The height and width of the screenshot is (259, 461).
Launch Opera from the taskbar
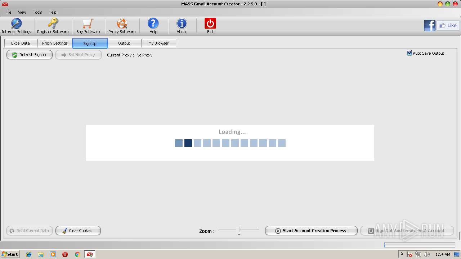coord(65,254)
